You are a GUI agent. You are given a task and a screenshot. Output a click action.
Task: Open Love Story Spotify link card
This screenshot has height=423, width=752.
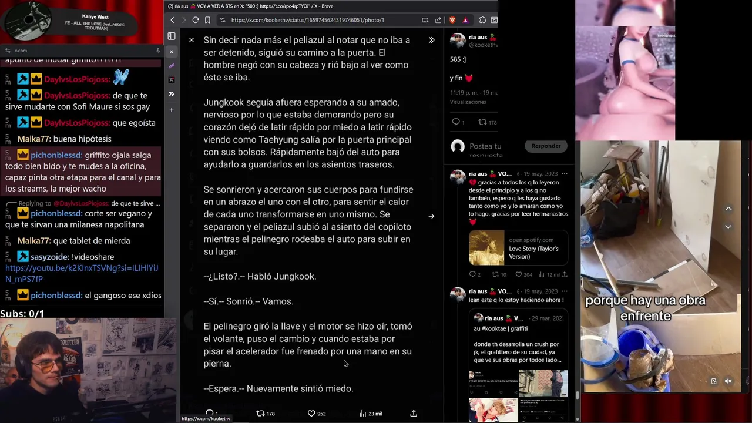click(518, 248)
